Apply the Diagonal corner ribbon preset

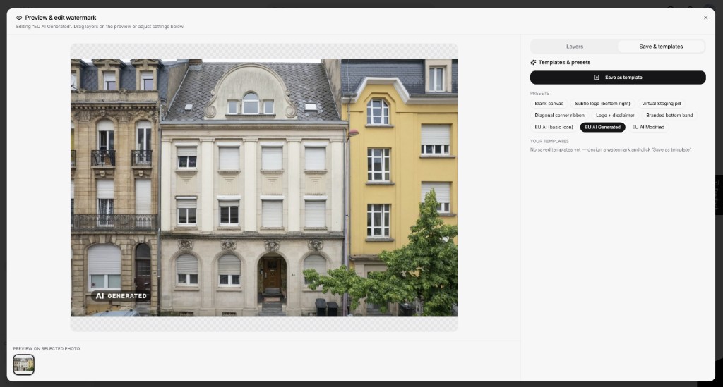point(559,116)
